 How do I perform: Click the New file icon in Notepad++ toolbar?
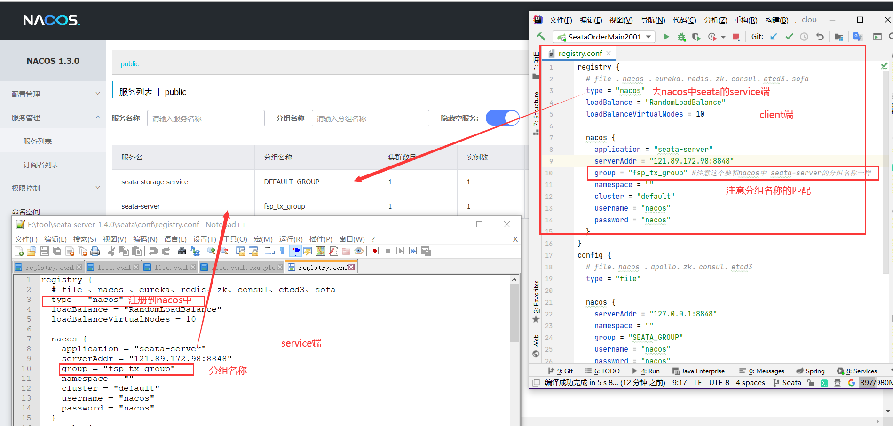19,251
